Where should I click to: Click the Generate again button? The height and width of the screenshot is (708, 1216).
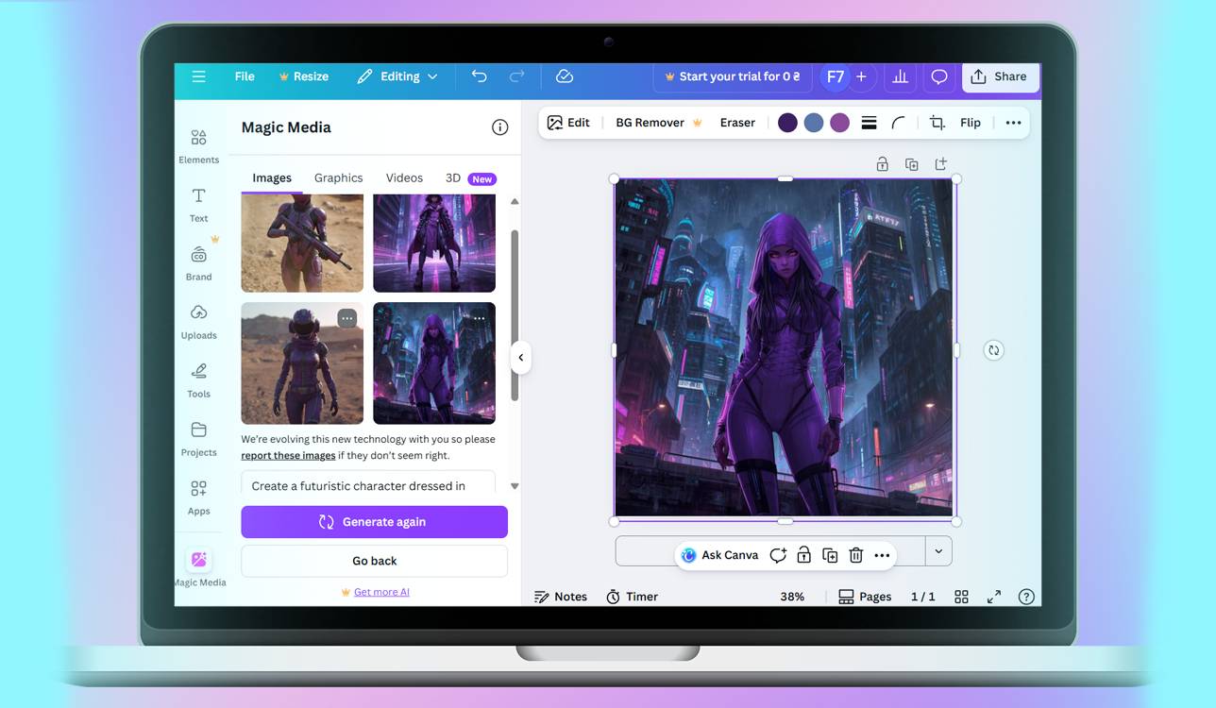point(374,522)
